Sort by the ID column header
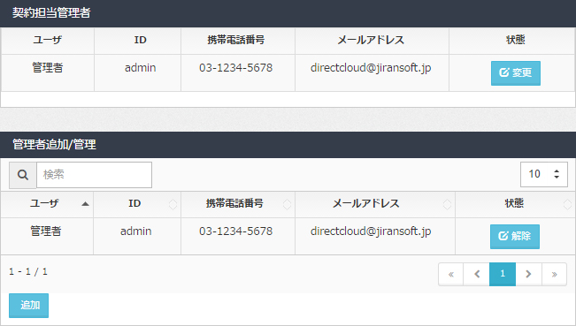The image size is (576, 326). coord(136,204)
